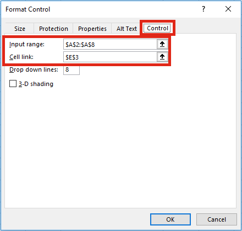The height and width of the screenshot is (231, 242).
Task: Click inside the Cell link field
Action: click(x=110, y=57)
